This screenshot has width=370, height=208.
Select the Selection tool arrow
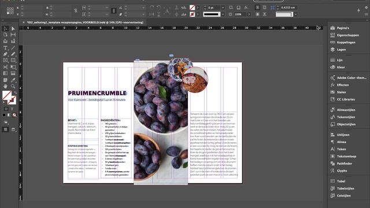point(5,28)
